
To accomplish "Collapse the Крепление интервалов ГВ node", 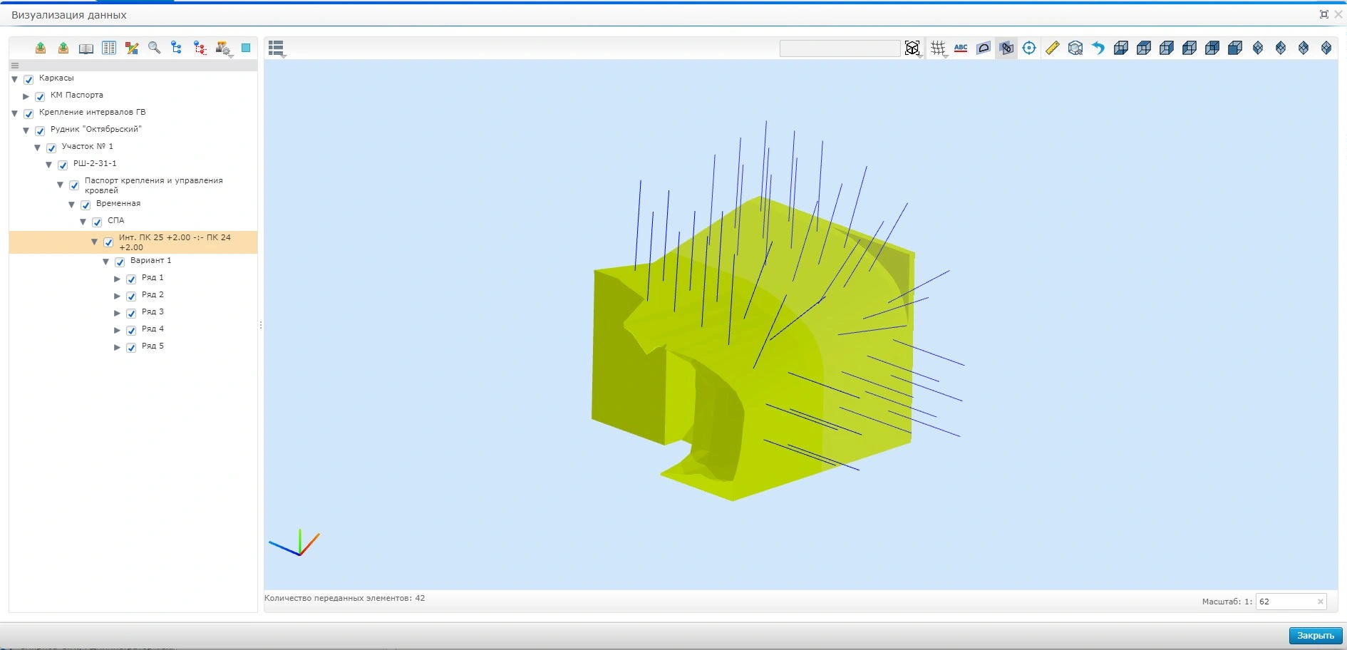I will 14,113.
